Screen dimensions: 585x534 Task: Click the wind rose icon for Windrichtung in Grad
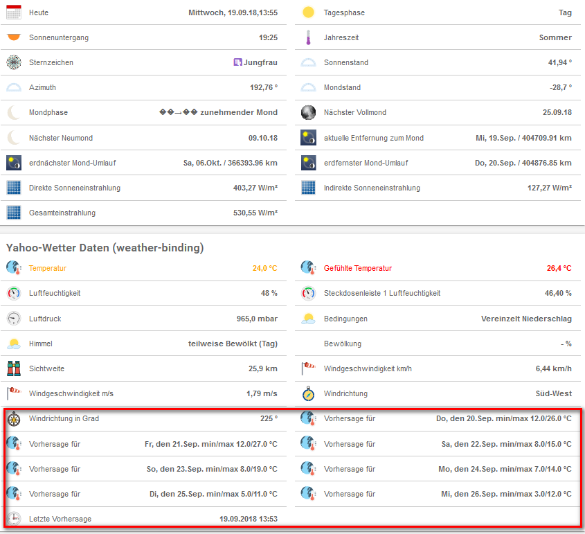pyautogui.click(x=14, y=419)
